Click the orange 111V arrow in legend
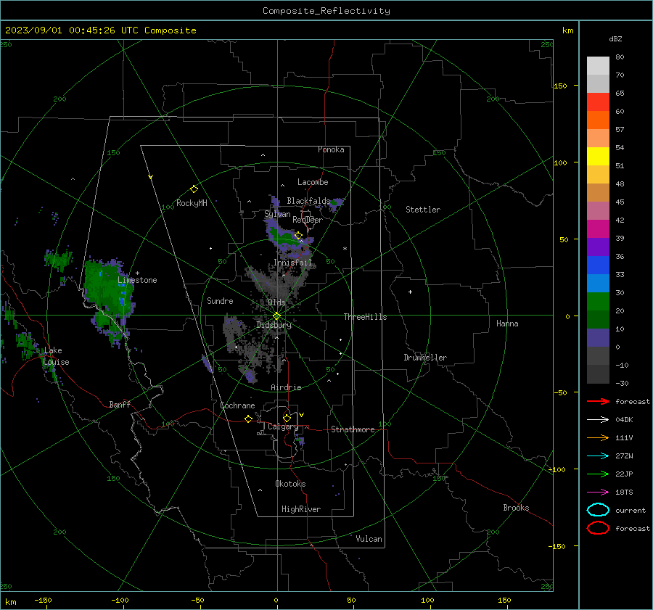This screenshot has width=653, height=610. 598,437
